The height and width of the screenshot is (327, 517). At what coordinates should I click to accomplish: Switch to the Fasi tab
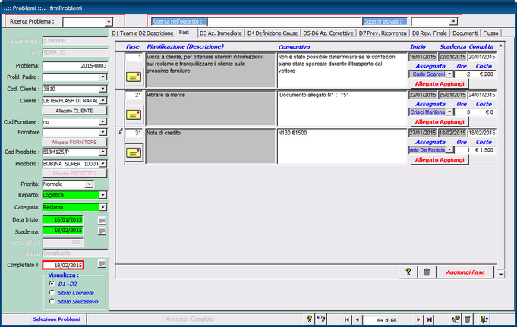(184, 33)
